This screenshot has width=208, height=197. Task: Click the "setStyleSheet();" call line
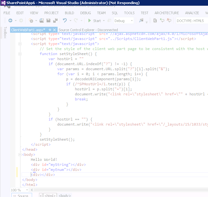(x=57, y=139)
